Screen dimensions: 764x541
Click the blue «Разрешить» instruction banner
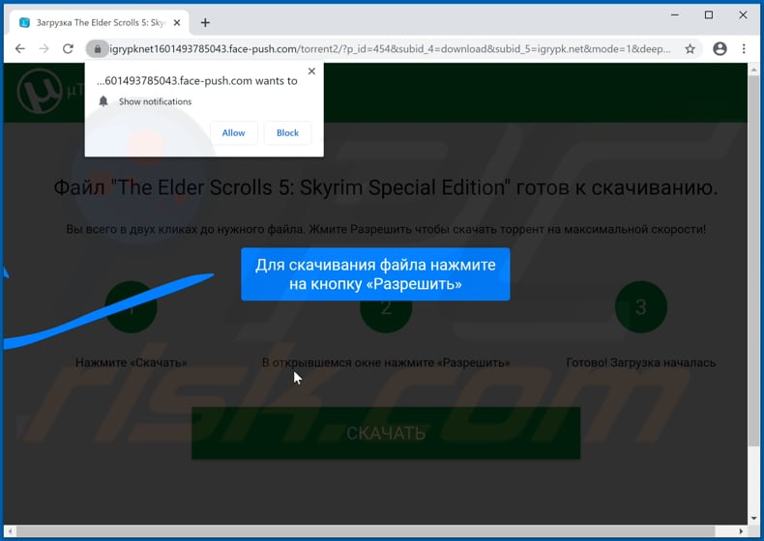pyautogui.click(x=375, y=274)
